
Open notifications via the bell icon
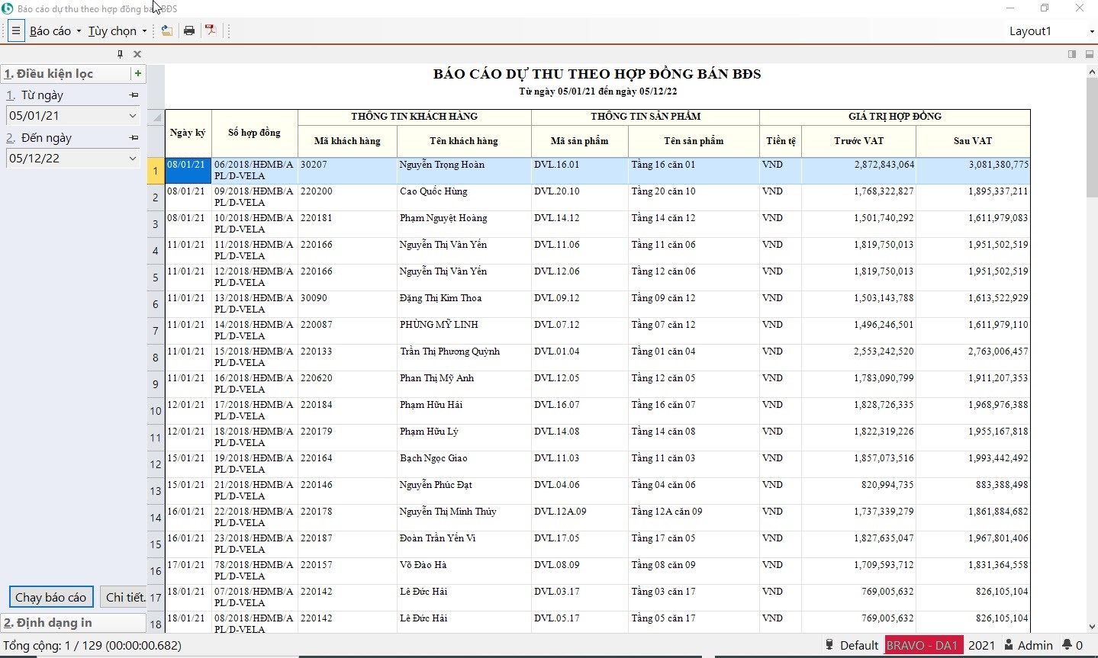pyautogui.click(x=1067, y=646)
